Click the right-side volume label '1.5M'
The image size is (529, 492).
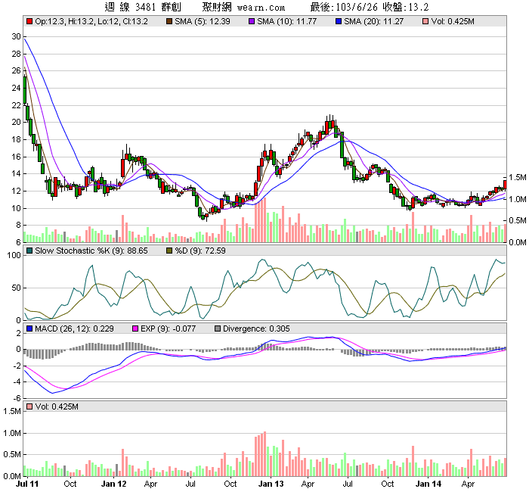pyautogui.click(x=518, y=177)
